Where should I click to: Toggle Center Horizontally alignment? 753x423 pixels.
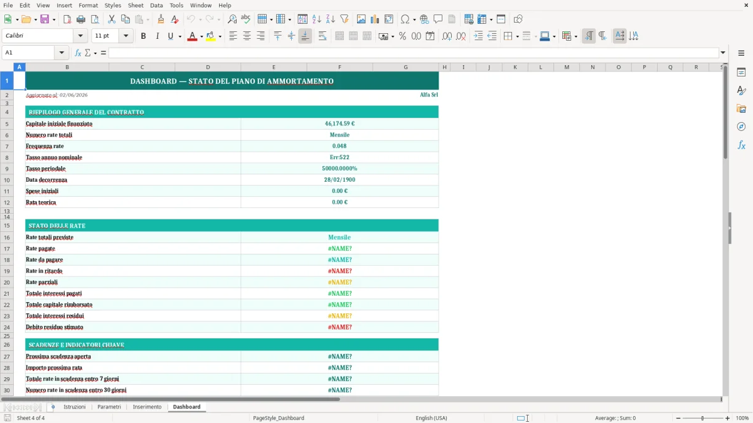click(247, 36)
